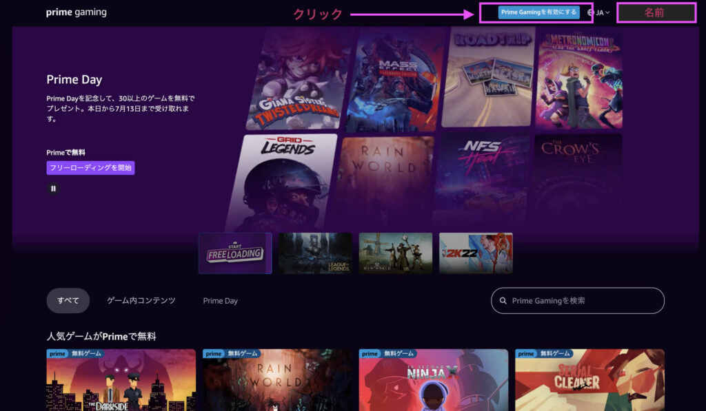Expand the JA language dropdown chevron
This screenshot has width=706, height=411.
click(607, 12)
